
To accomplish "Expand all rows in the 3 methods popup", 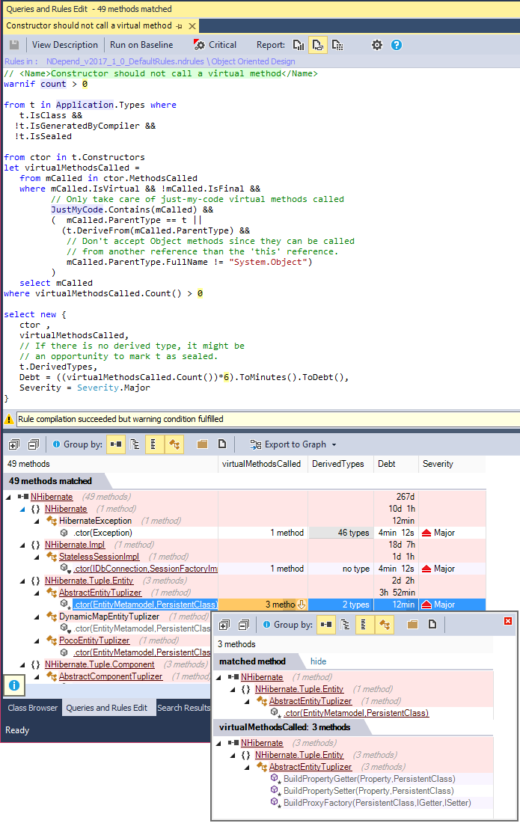I will [x=224, y=625].
